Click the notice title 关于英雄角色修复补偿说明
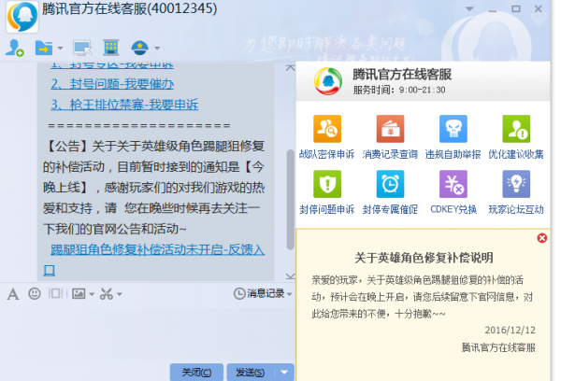Viewport: 561px width, 381px height. (424, 258)
